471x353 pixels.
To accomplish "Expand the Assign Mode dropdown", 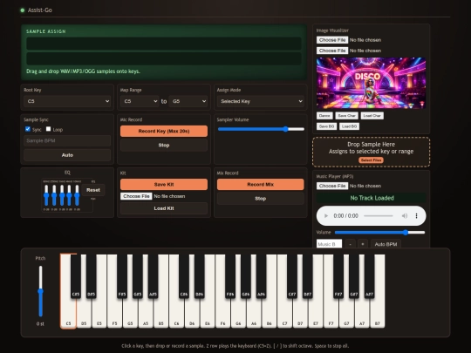I will point(261,101).
